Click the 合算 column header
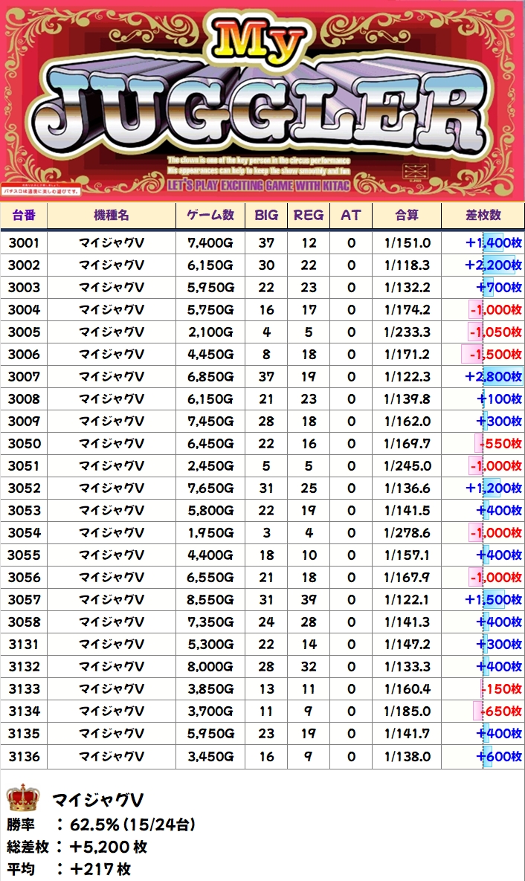 click(x=407, y=215)
